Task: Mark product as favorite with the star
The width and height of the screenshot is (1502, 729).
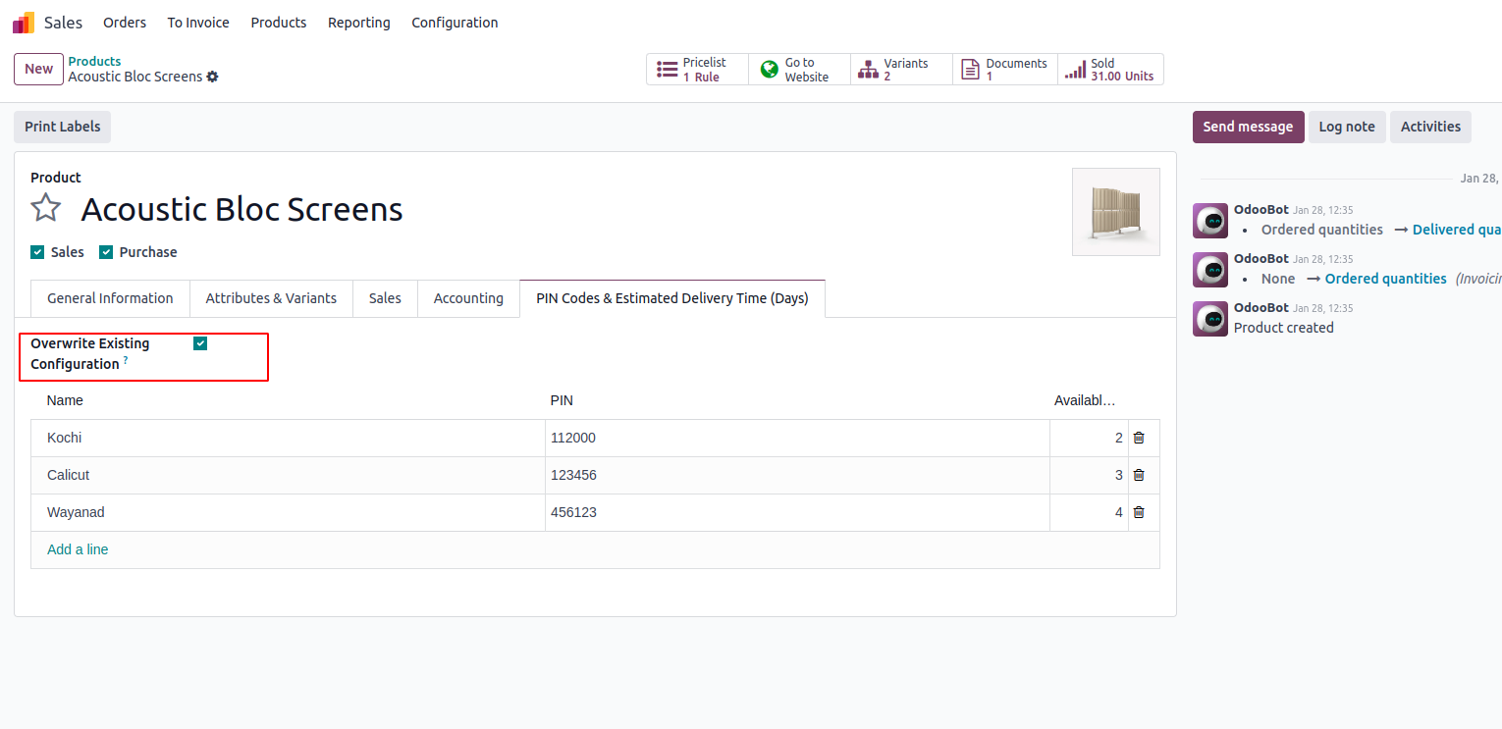Action: tap(46, 208)
